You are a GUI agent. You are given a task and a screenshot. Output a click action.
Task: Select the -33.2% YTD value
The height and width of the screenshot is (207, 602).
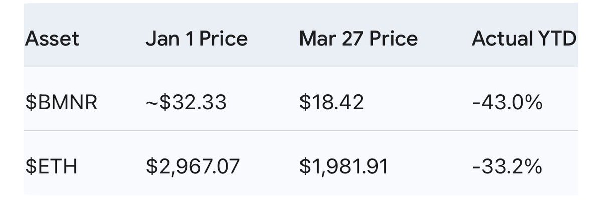[506, 166]
